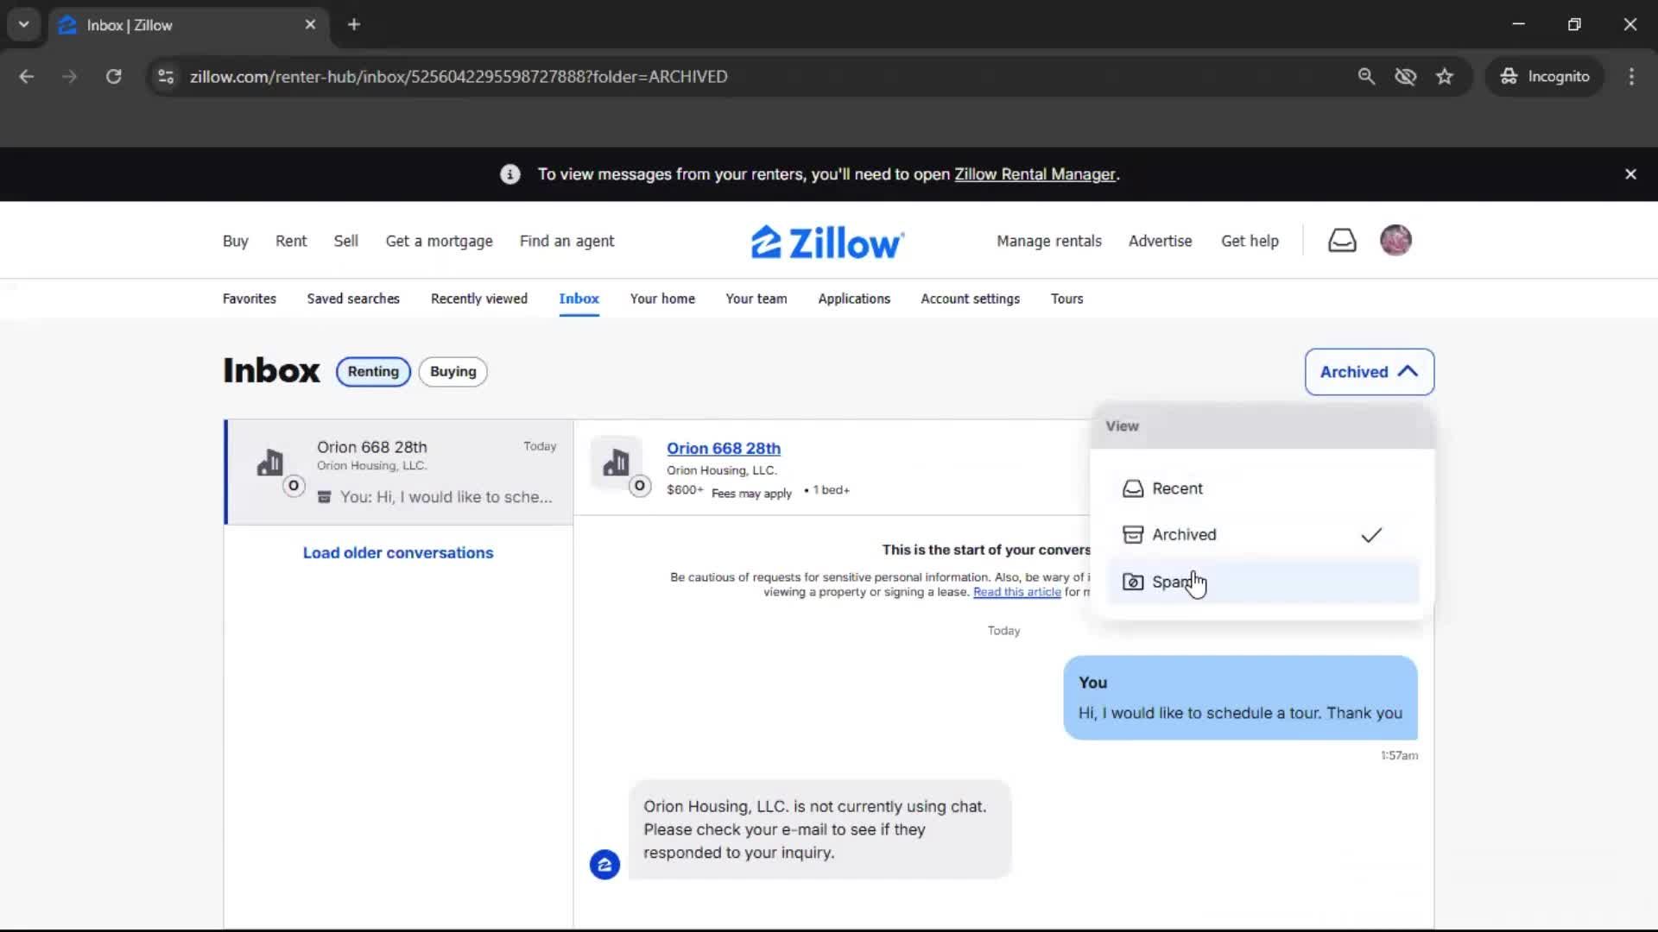This screenshot has width=1658, height=932.
Task: Dismiss the Rental Manager notification banner
Action: (x=1630, y=174)
